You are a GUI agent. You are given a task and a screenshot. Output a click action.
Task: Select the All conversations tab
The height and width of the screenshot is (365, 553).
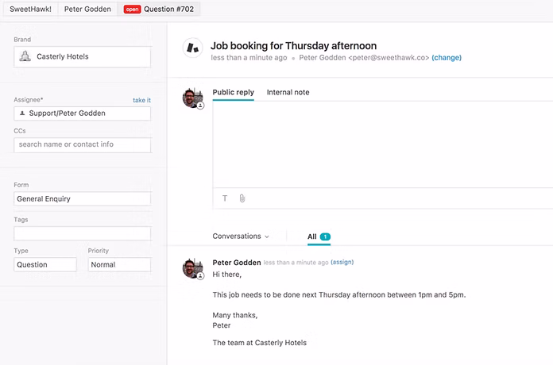click(319, 236)
